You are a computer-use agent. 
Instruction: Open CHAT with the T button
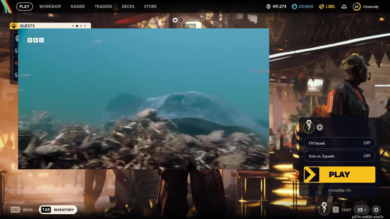coord(342,210)
